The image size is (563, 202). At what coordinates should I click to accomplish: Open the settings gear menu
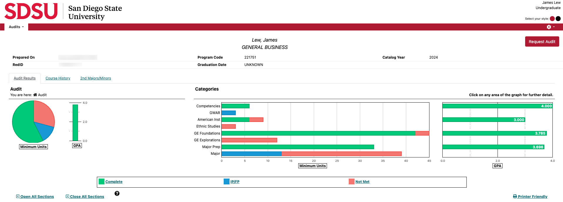[550, 27]
